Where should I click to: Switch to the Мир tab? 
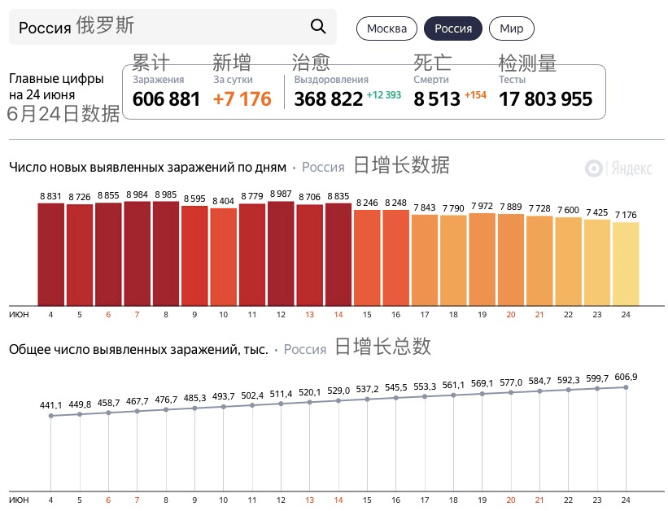pyautogui.click(x=511, y=28)
